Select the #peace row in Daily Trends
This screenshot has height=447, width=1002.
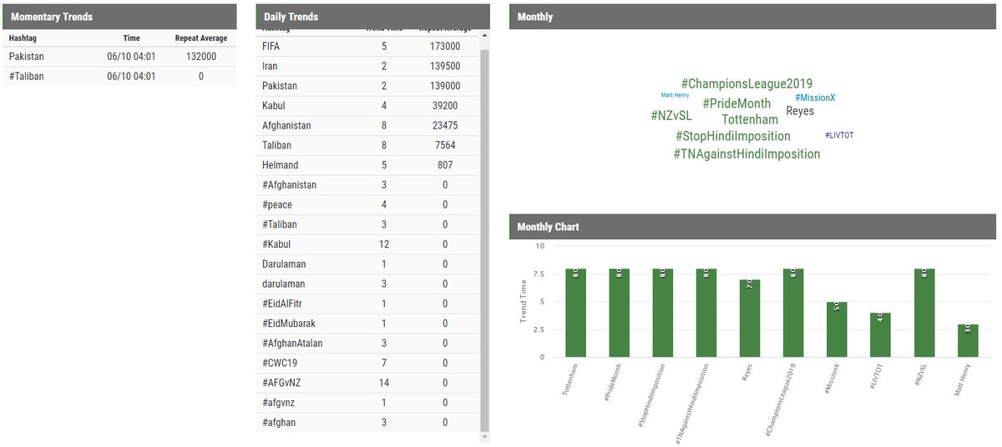pyautogui.click(x=367, y=204)
